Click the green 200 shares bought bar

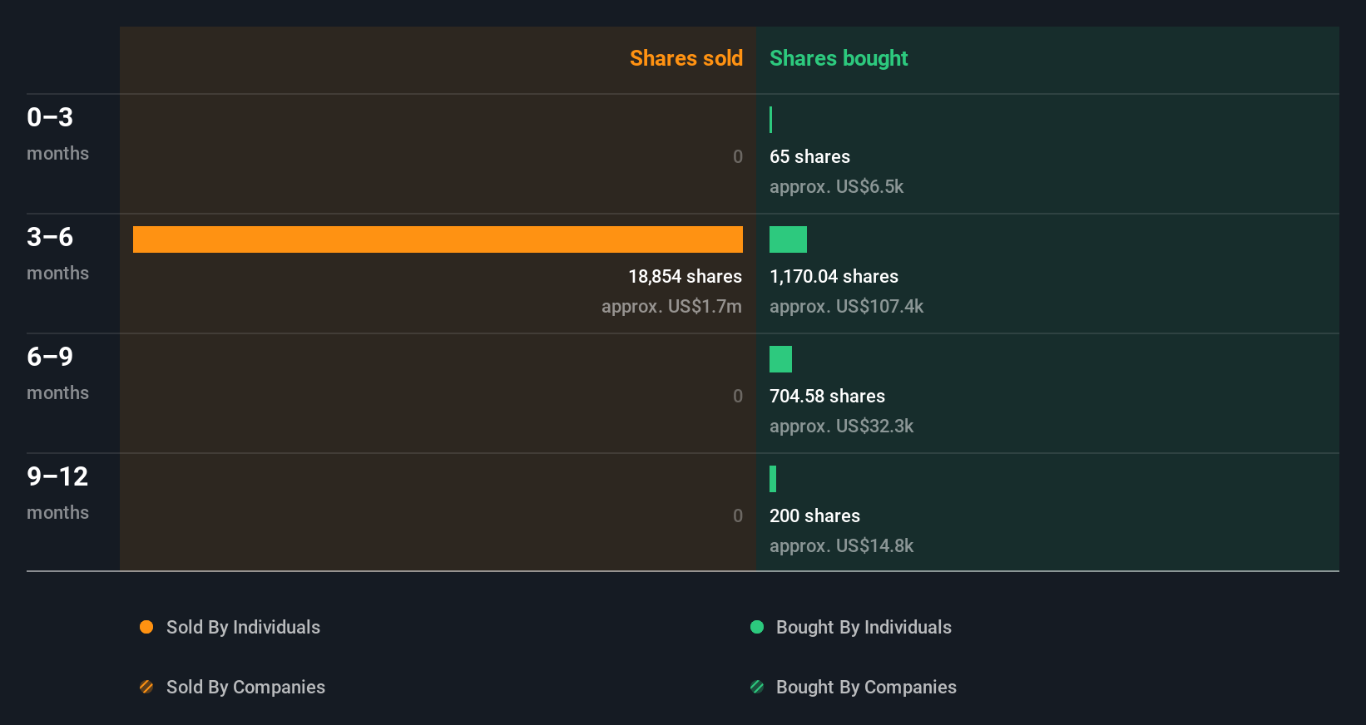[773, 479]
